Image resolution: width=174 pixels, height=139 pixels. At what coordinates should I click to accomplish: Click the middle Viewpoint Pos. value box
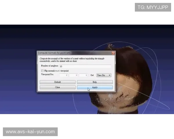click(74, 75)
